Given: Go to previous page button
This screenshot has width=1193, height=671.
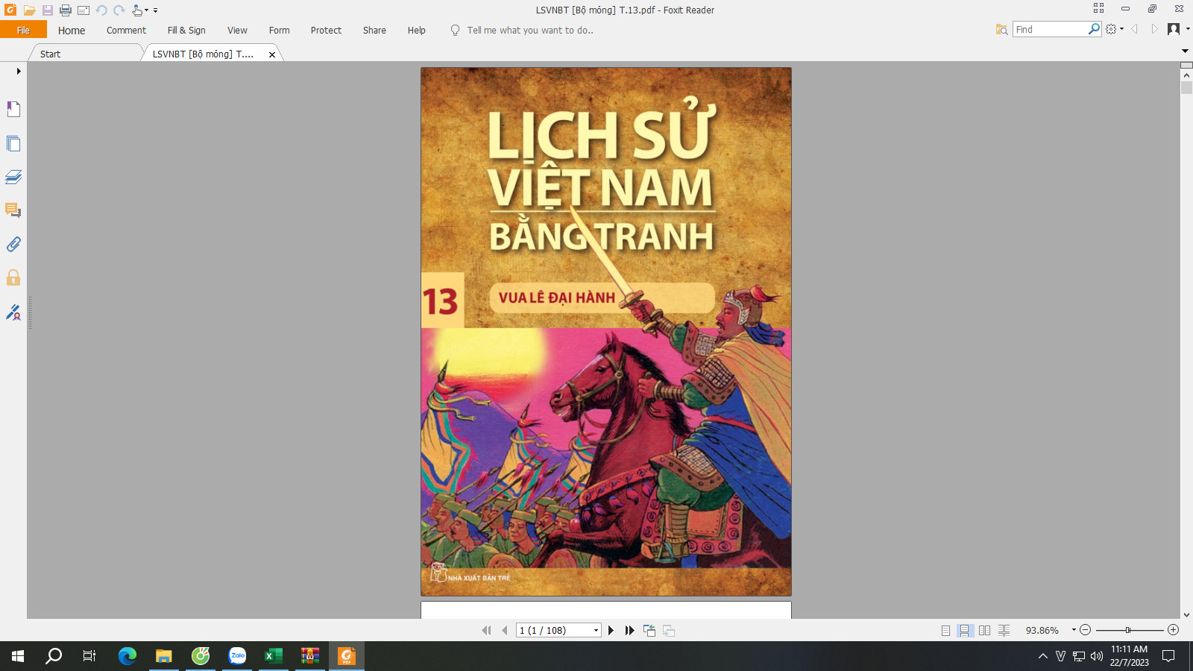Looking at the screenshot, I should point(505,631).
